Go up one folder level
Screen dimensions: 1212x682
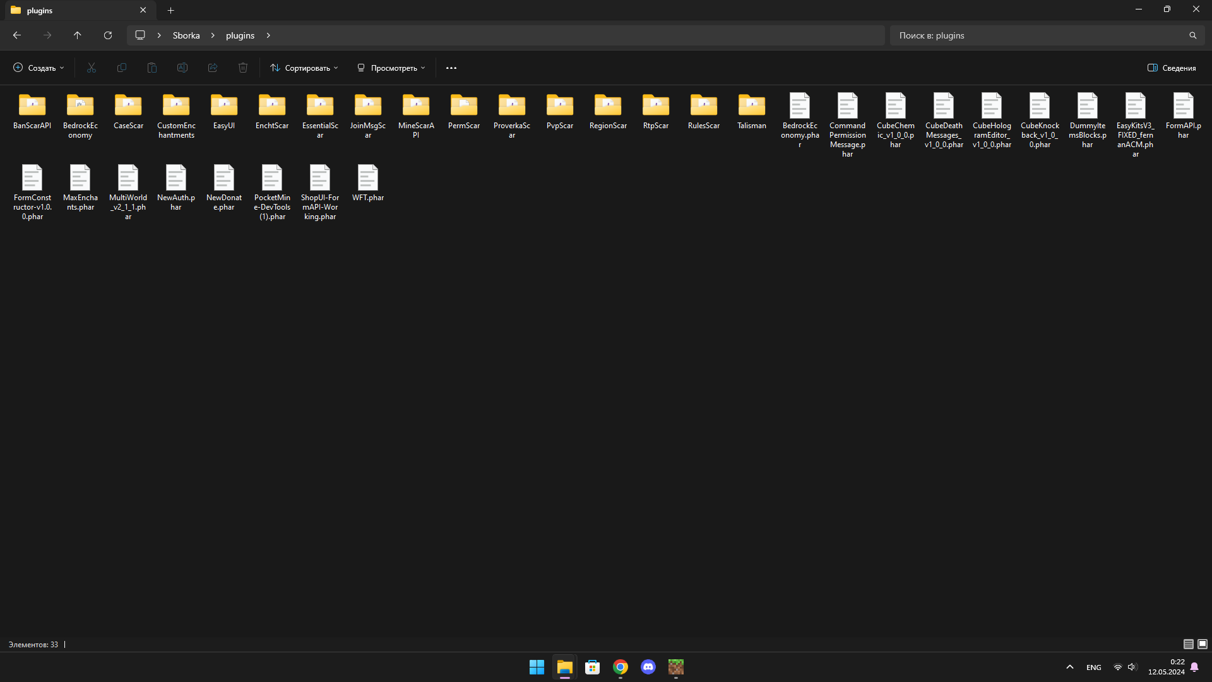click(x=77, y=35)
